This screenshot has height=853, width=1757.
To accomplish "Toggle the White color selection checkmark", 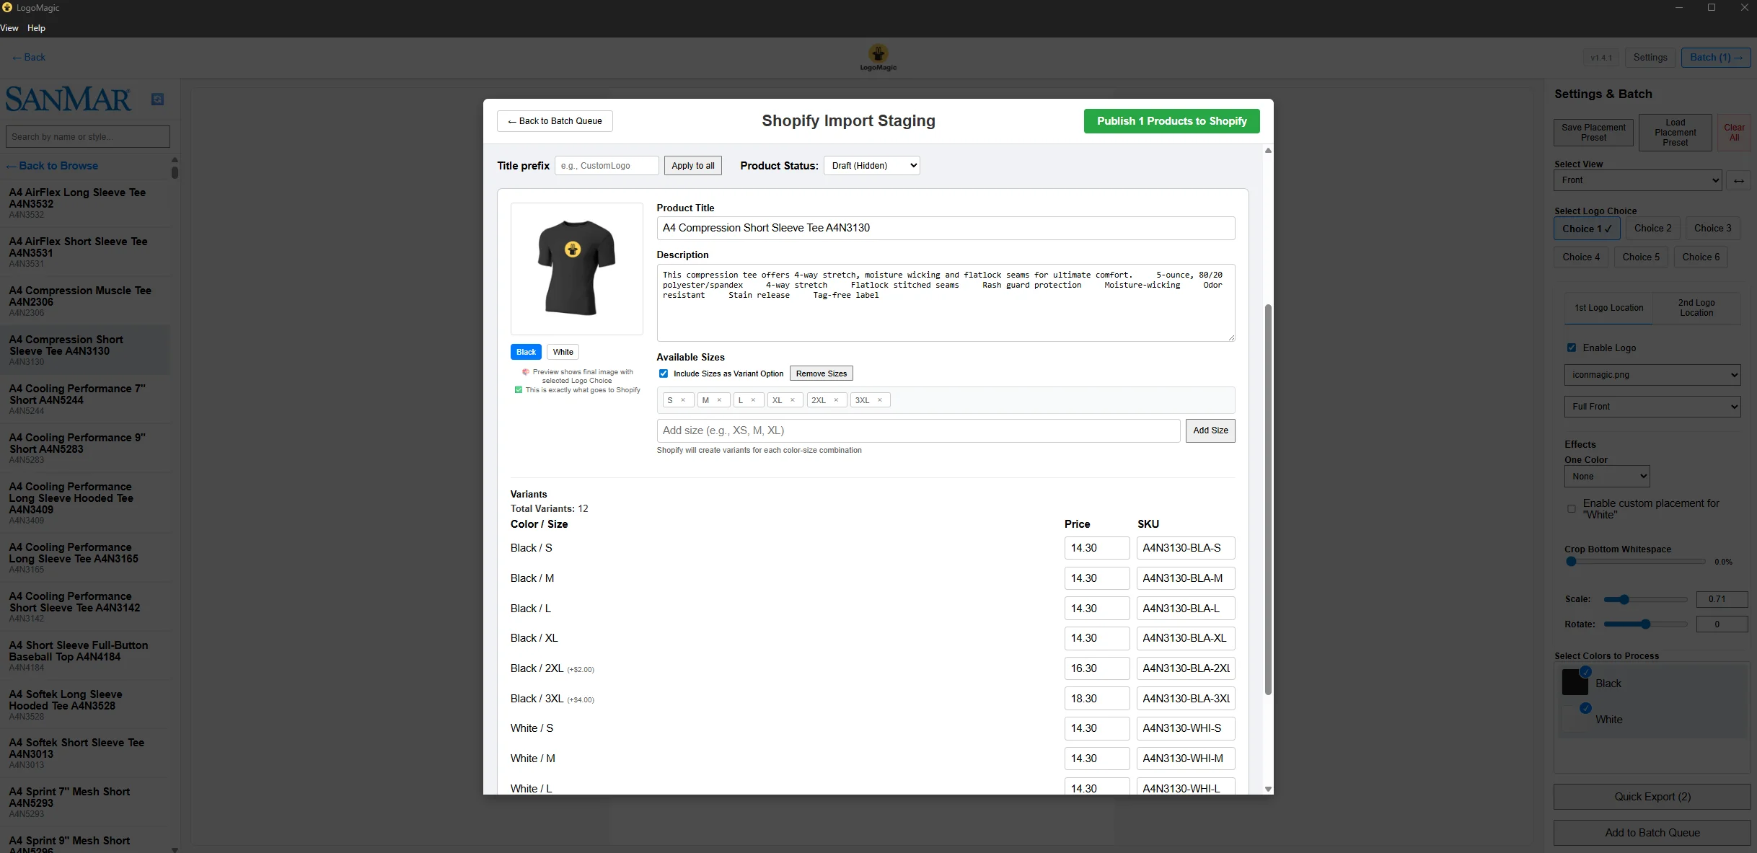I will (1585, 708).
